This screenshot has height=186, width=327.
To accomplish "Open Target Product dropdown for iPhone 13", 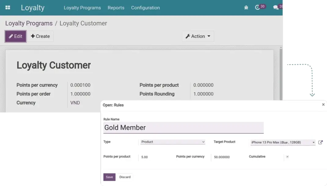I will pyautogui.click(x=283, y=142).
